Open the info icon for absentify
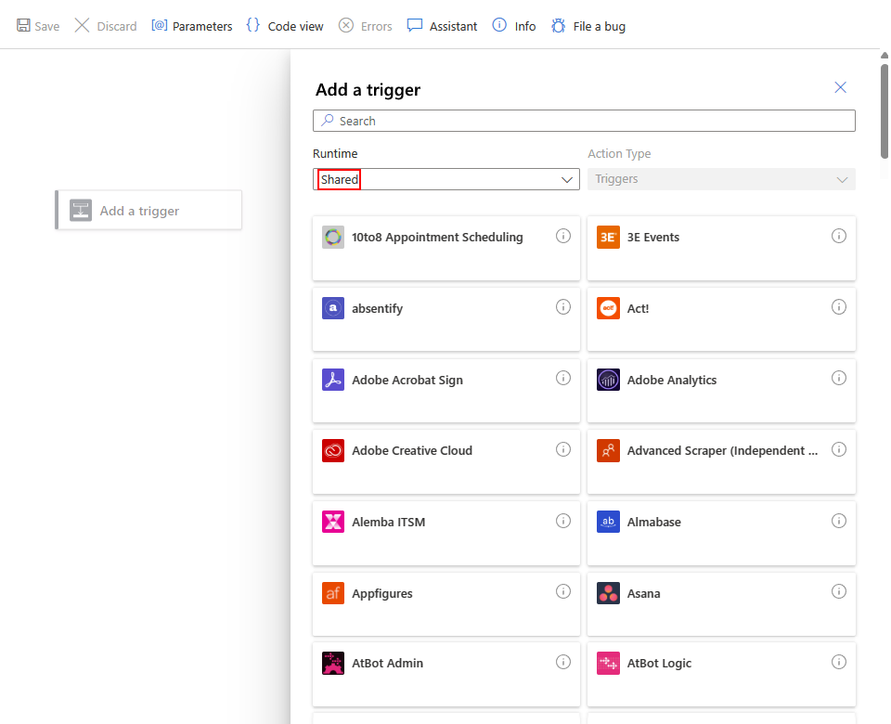The width and height of the screenshot is (891, 724). pos(563,307)
